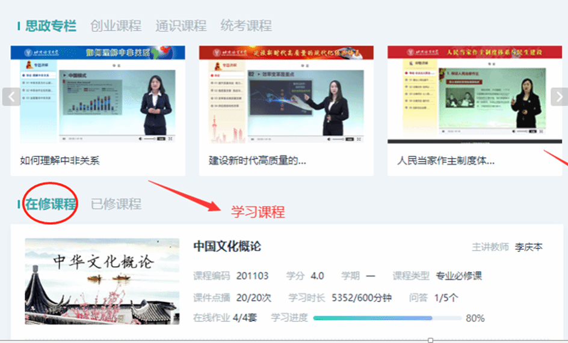Switch to the 统考课程 tab
Image resolution: width=568 pixels, height=343 pixels.
coord(245,26)
